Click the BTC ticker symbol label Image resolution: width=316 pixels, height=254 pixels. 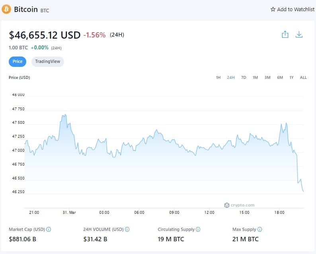(45, 10)
